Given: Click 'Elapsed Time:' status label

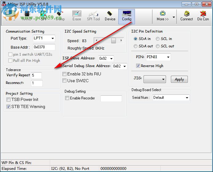Looking at the screenshot, I should coord(14,169).
